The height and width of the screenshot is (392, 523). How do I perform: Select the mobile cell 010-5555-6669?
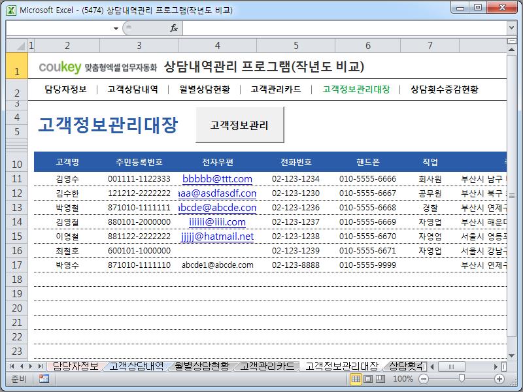pyautogui.click(x=367, y=222)
